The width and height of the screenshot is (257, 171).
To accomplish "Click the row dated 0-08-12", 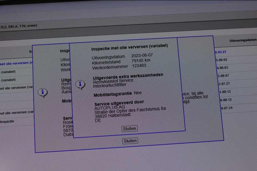I will (x=225, y=100).
